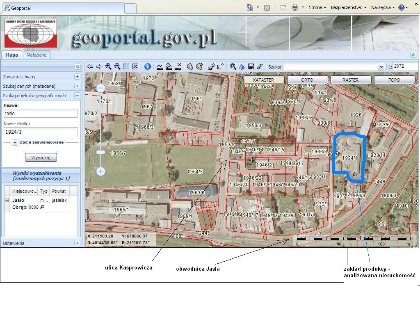Screen dimensions: 420x315
Task: Switch map layer to ORTO
Action: 307,80
